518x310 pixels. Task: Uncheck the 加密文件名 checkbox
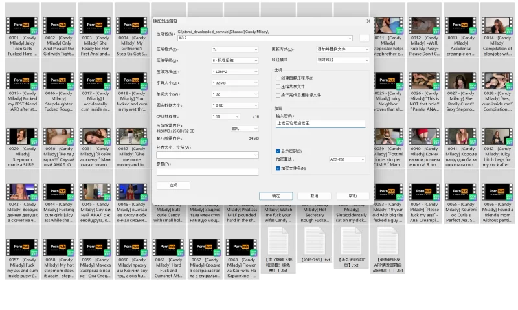tap(278, 168)
